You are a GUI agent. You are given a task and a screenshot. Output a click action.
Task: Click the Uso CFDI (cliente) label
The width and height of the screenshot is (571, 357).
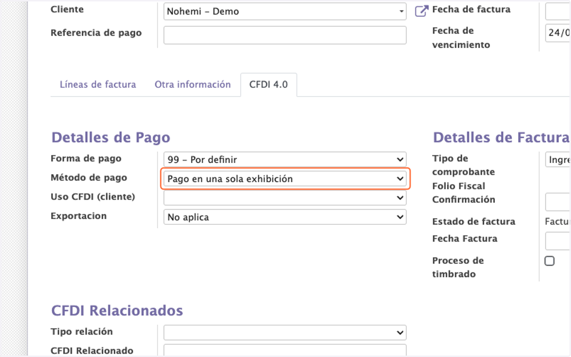click(93, 197)
